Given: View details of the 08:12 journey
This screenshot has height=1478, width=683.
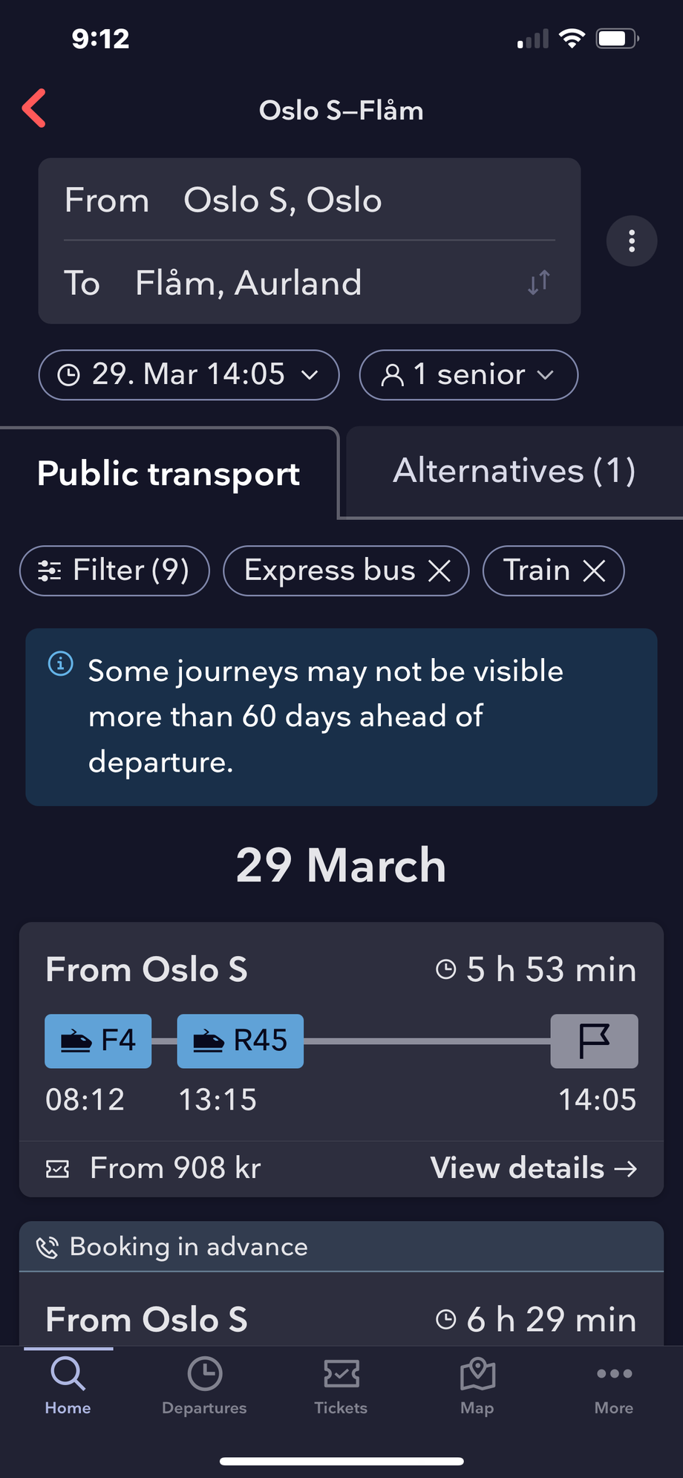Looking at the screenshot, I should pyautogui.click(x=533, y=1168).
